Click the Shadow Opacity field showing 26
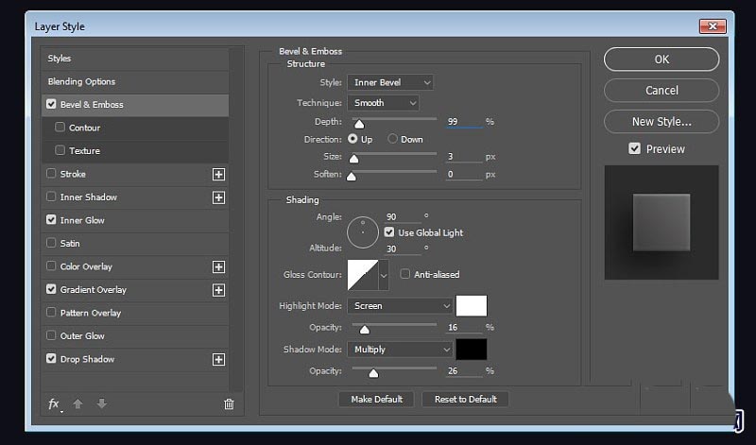 pyautogui.click(x=464, y=370)
